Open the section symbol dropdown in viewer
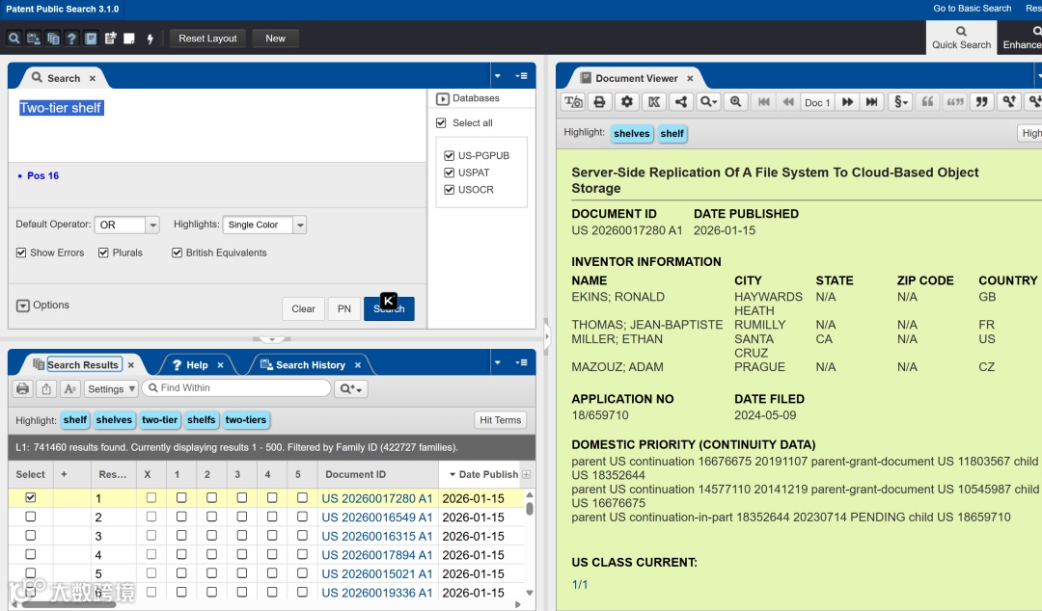Screen dimensions: 1042x611 pyautogui.click(x=900, y=101)
